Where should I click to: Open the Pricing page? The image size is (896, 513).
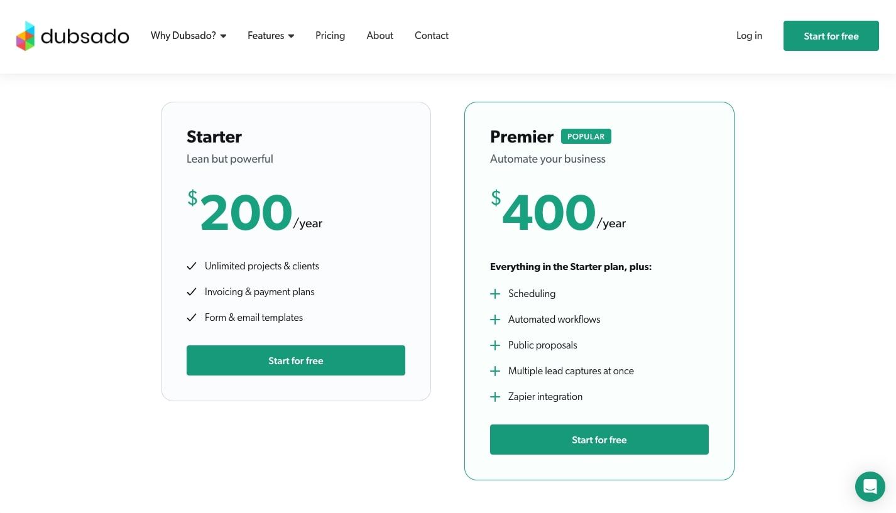coord(330,36)
